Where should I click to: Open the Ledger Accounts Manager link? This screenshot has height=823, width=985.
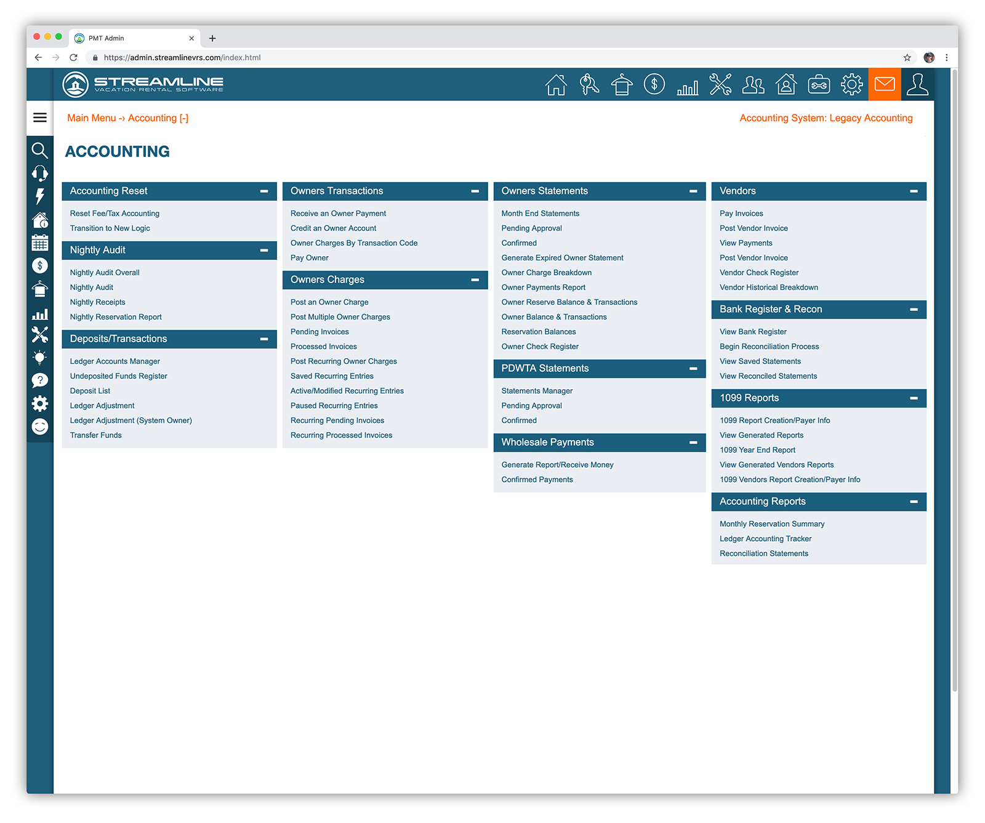click(115, 361)
